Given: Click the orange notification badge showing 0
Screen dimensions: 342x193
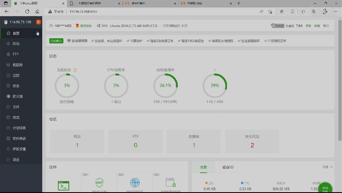Looking at the screenshot, I should [38, 22].
